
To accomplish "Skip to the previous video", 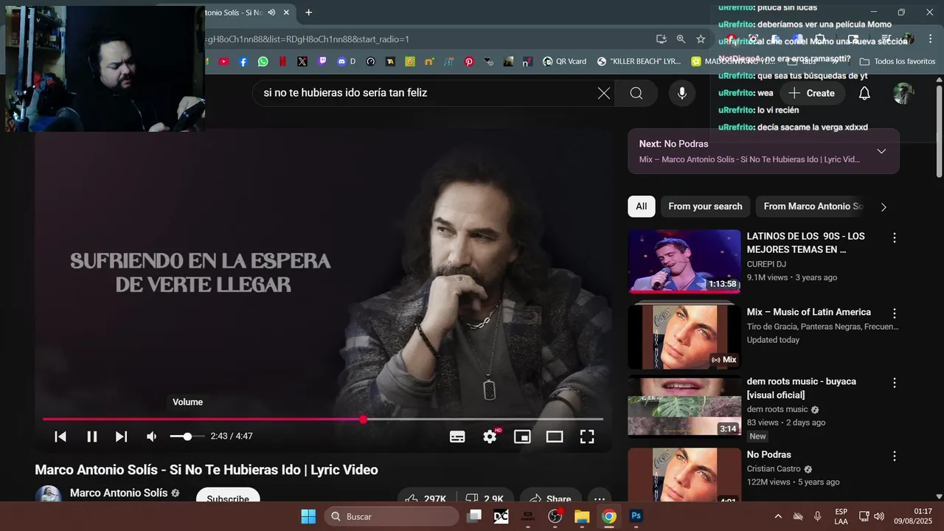I will [60, 437].
